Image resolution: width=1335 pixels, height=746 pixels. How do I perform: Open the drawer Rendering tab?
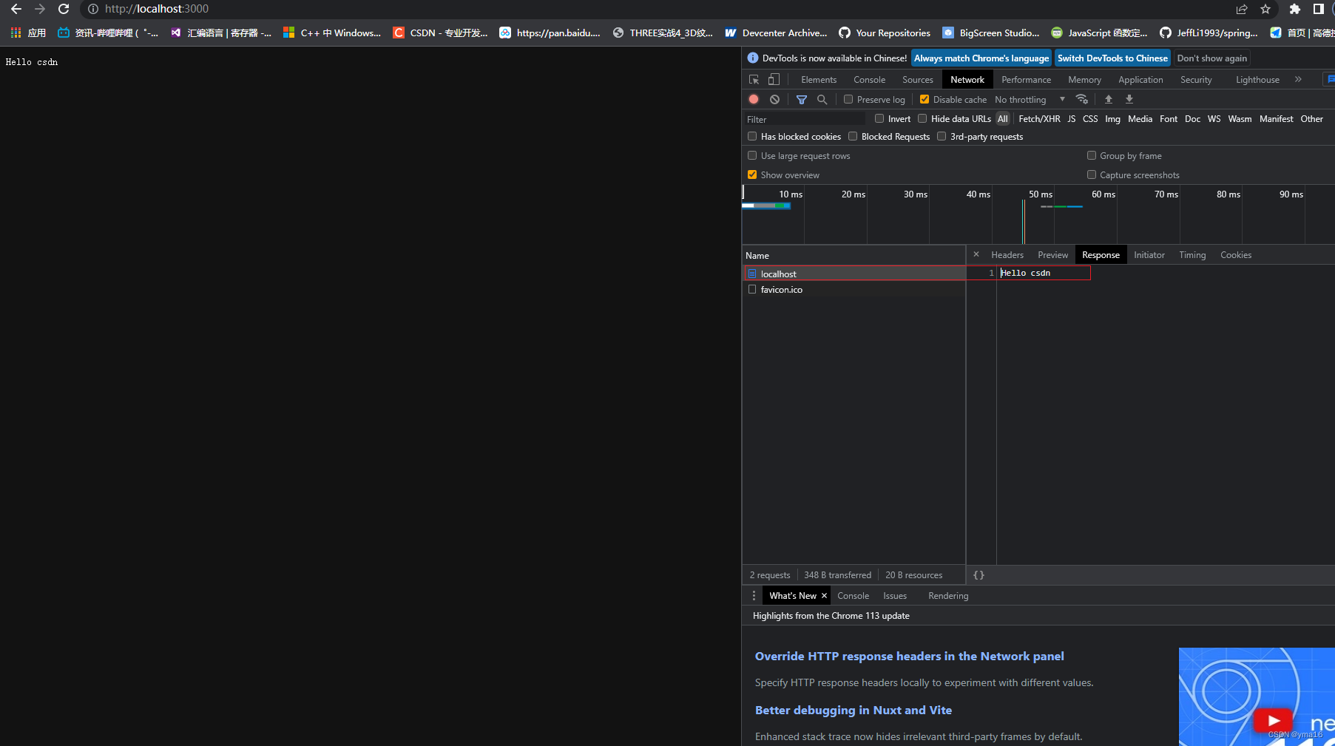click(x=948, y=595)
